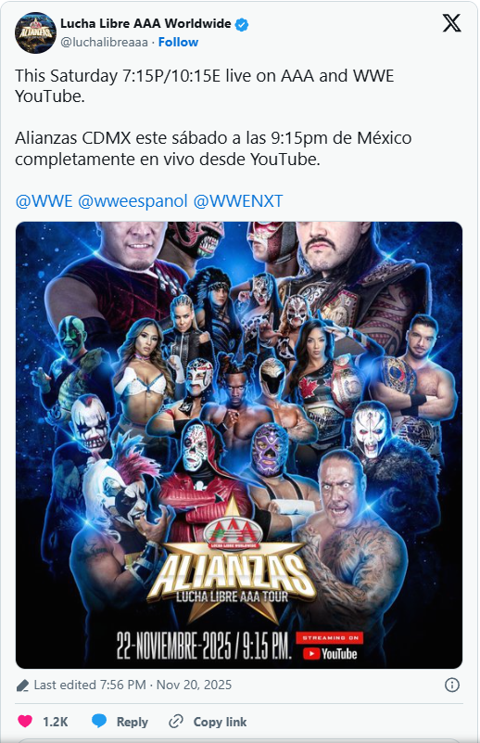Screen dimensions: 480x743
Task: Like the tweet with the heart icon
Action: [x=25, y=722]
